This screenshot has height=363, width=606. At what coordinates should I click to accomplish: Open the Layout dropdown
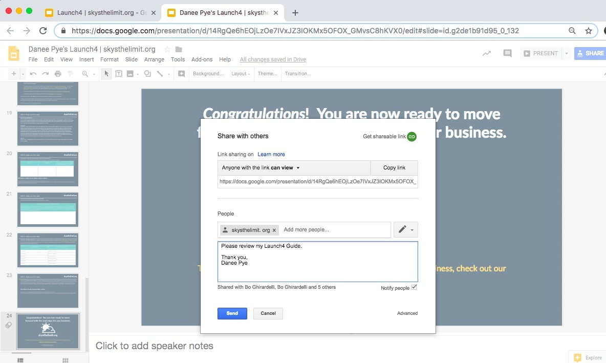click(241, 73)
